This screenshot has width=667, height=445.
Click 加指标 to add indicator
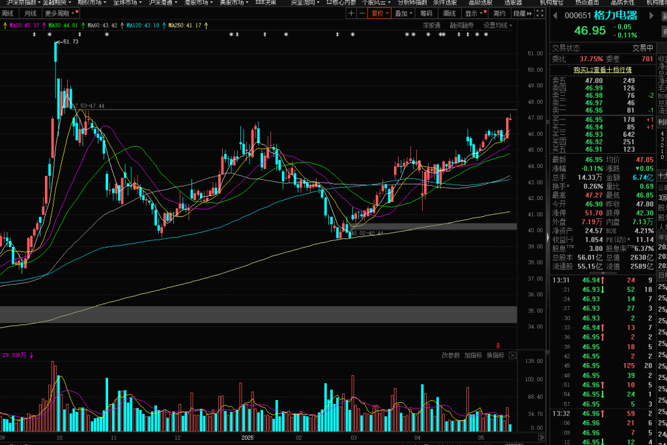[473, 355]
